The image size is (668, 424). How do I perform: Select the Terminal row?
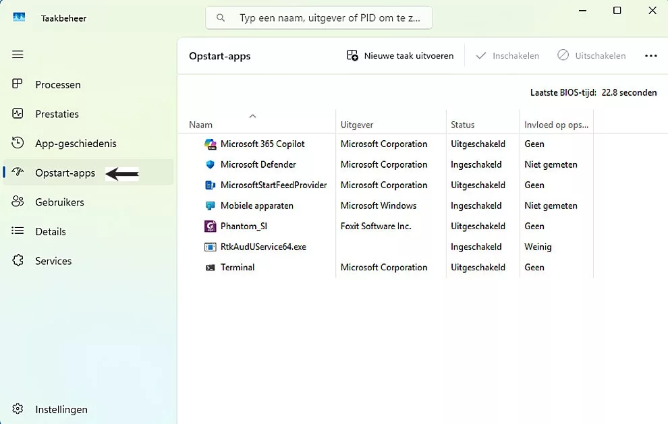[385, 268]
